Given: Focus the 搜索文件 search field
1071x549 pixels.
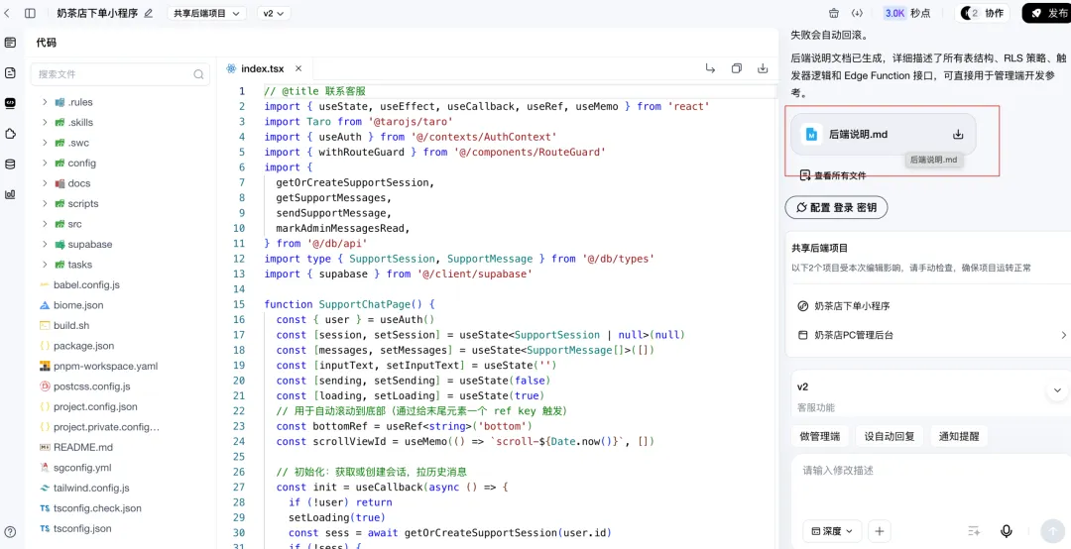Looking at the screenshot, I should pos(120,74).
